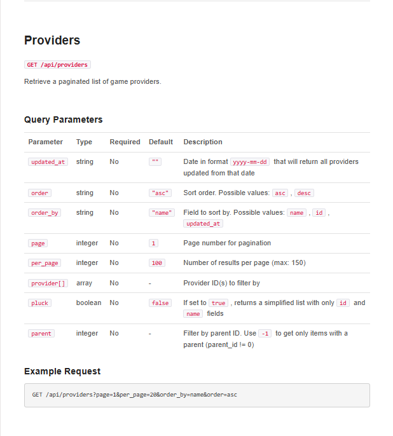Select the order_by parameter code tag
The height and width of the screenshot is (436, 393).
pyautogui.click(x=45, y=213)
